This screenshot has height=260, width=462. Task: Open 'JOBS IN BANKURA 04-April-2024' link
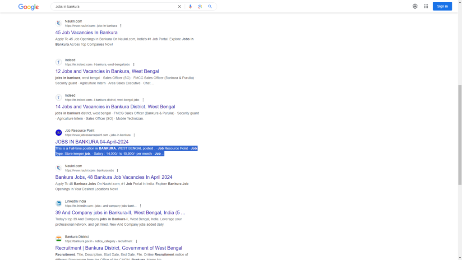(x=92, y=142)
